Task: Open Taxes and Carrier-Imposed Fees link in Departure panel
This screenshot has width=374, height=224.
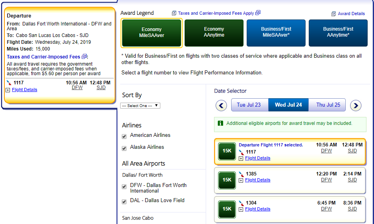Action: [43, 57]
